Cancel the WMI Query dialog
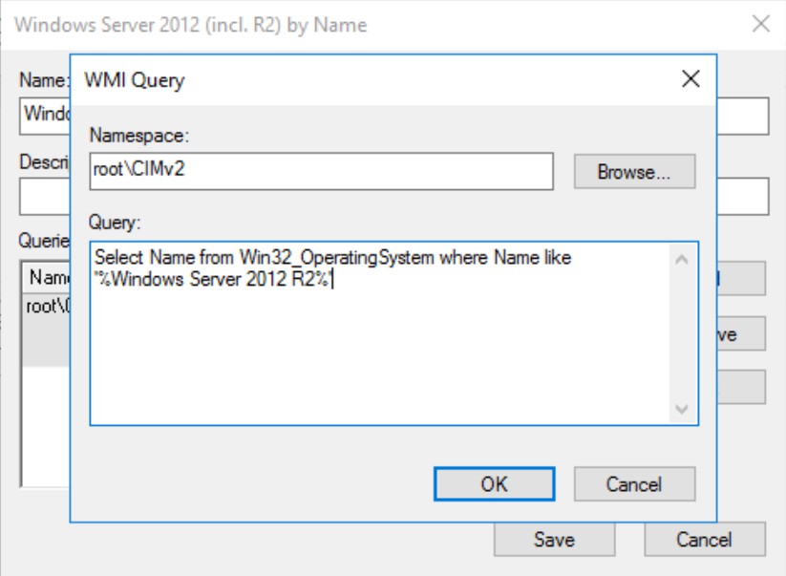 tap(634, 484)
